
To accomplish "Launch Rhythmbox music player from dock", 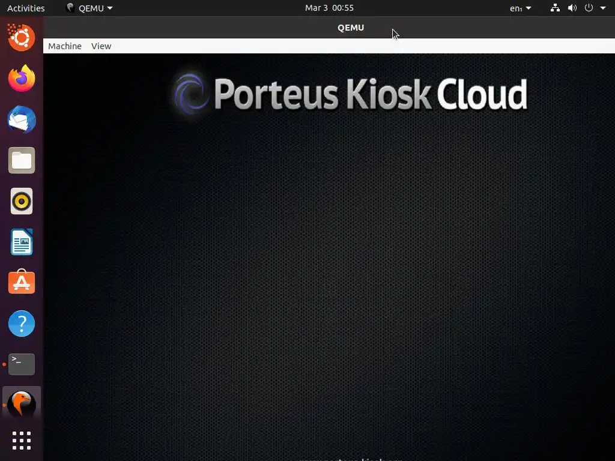I will coord(22,201).
